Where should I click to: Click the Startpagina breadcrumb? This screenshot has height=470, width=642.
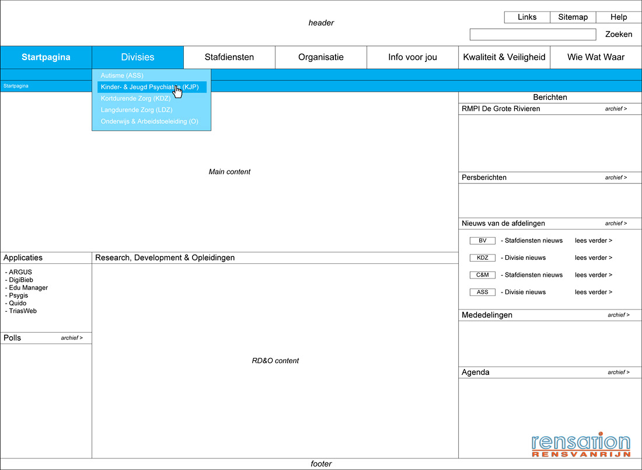[16, 86]
